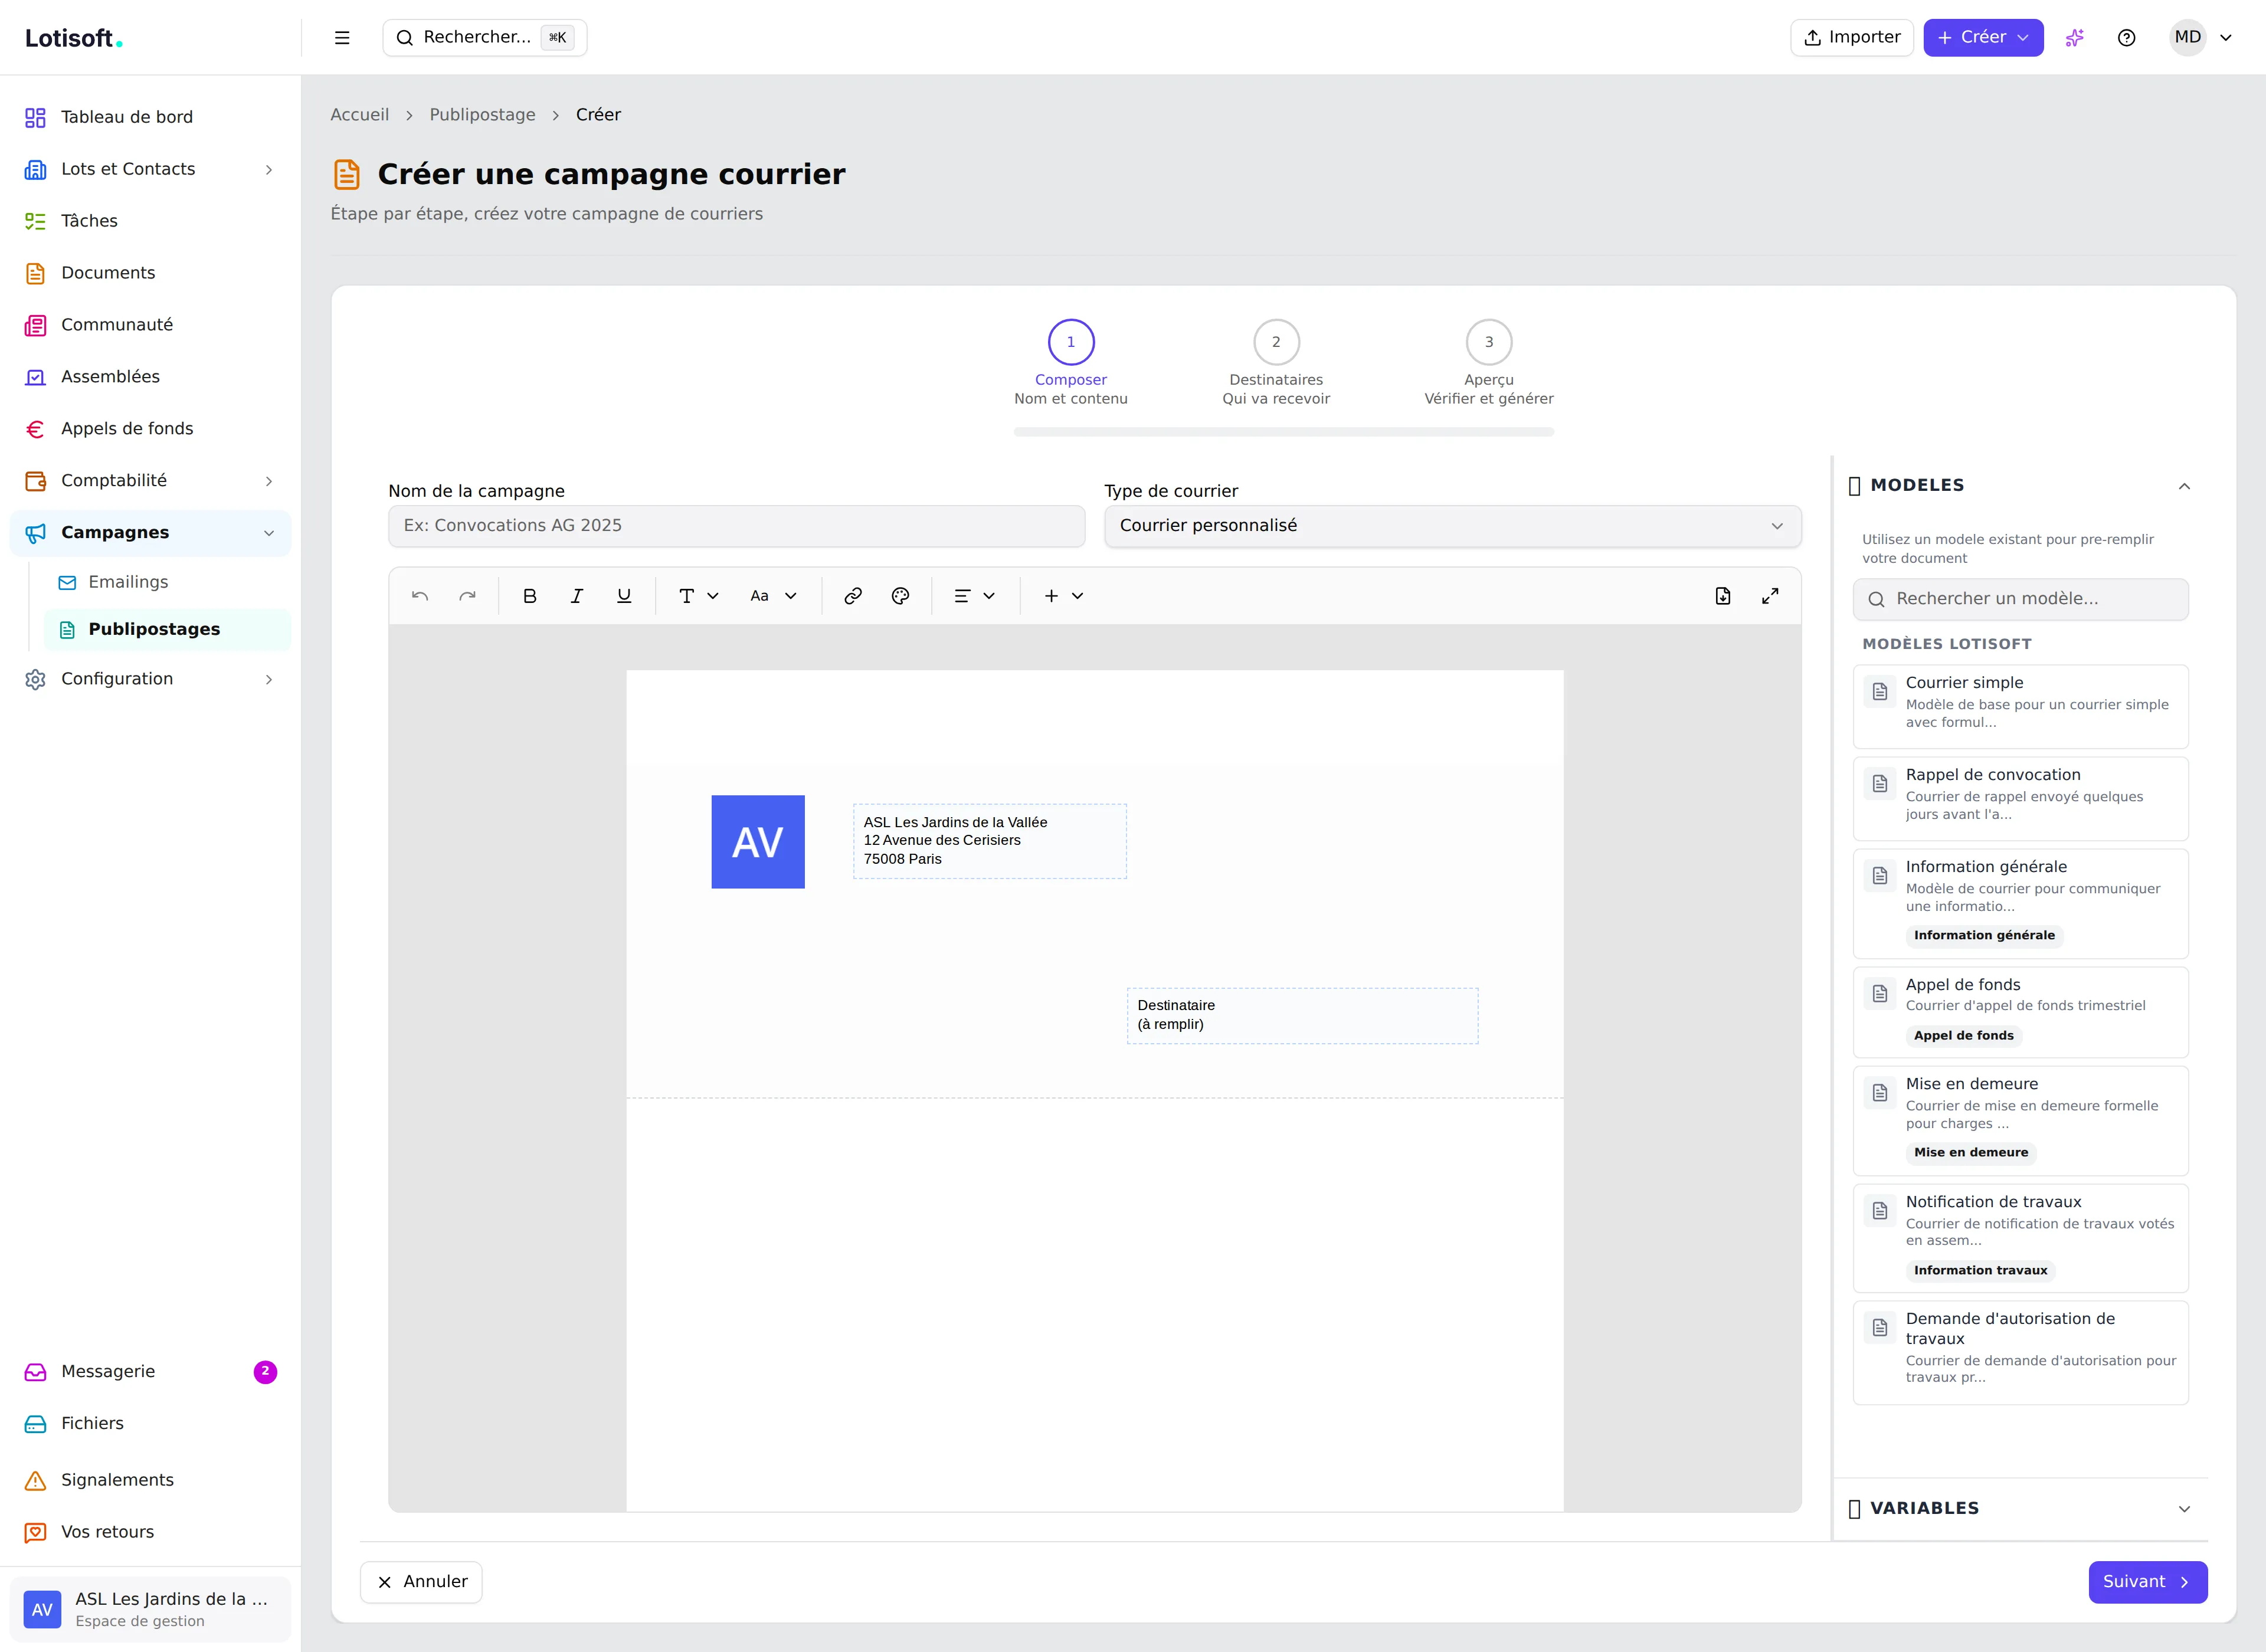
Task: Select Courrier simple template
Action: (x=2020, y=706)
